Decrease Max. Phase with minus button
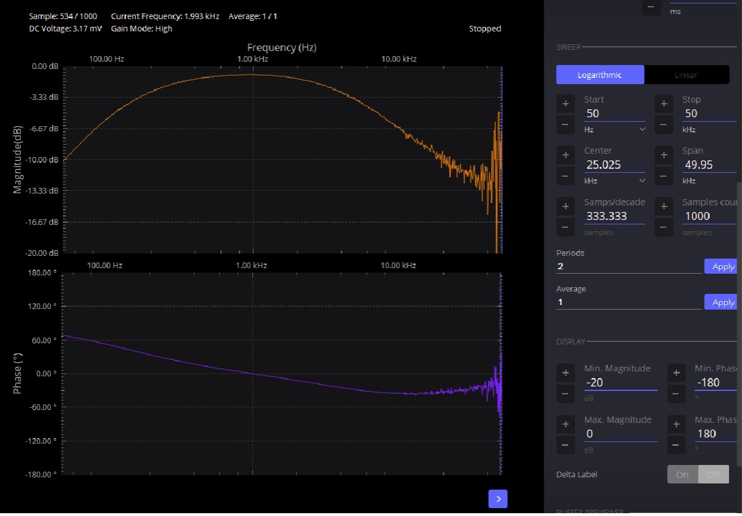The height and width of the screenshot is (516, 742). pos(676,445)
